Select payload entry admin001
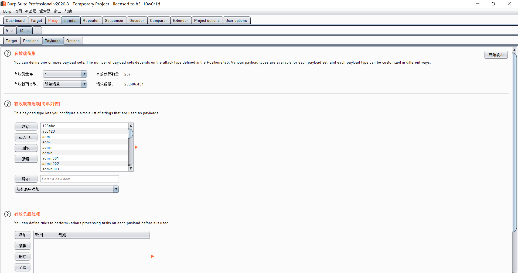The width and height of the screenshot is (518, 273). (x=84, y=158)
